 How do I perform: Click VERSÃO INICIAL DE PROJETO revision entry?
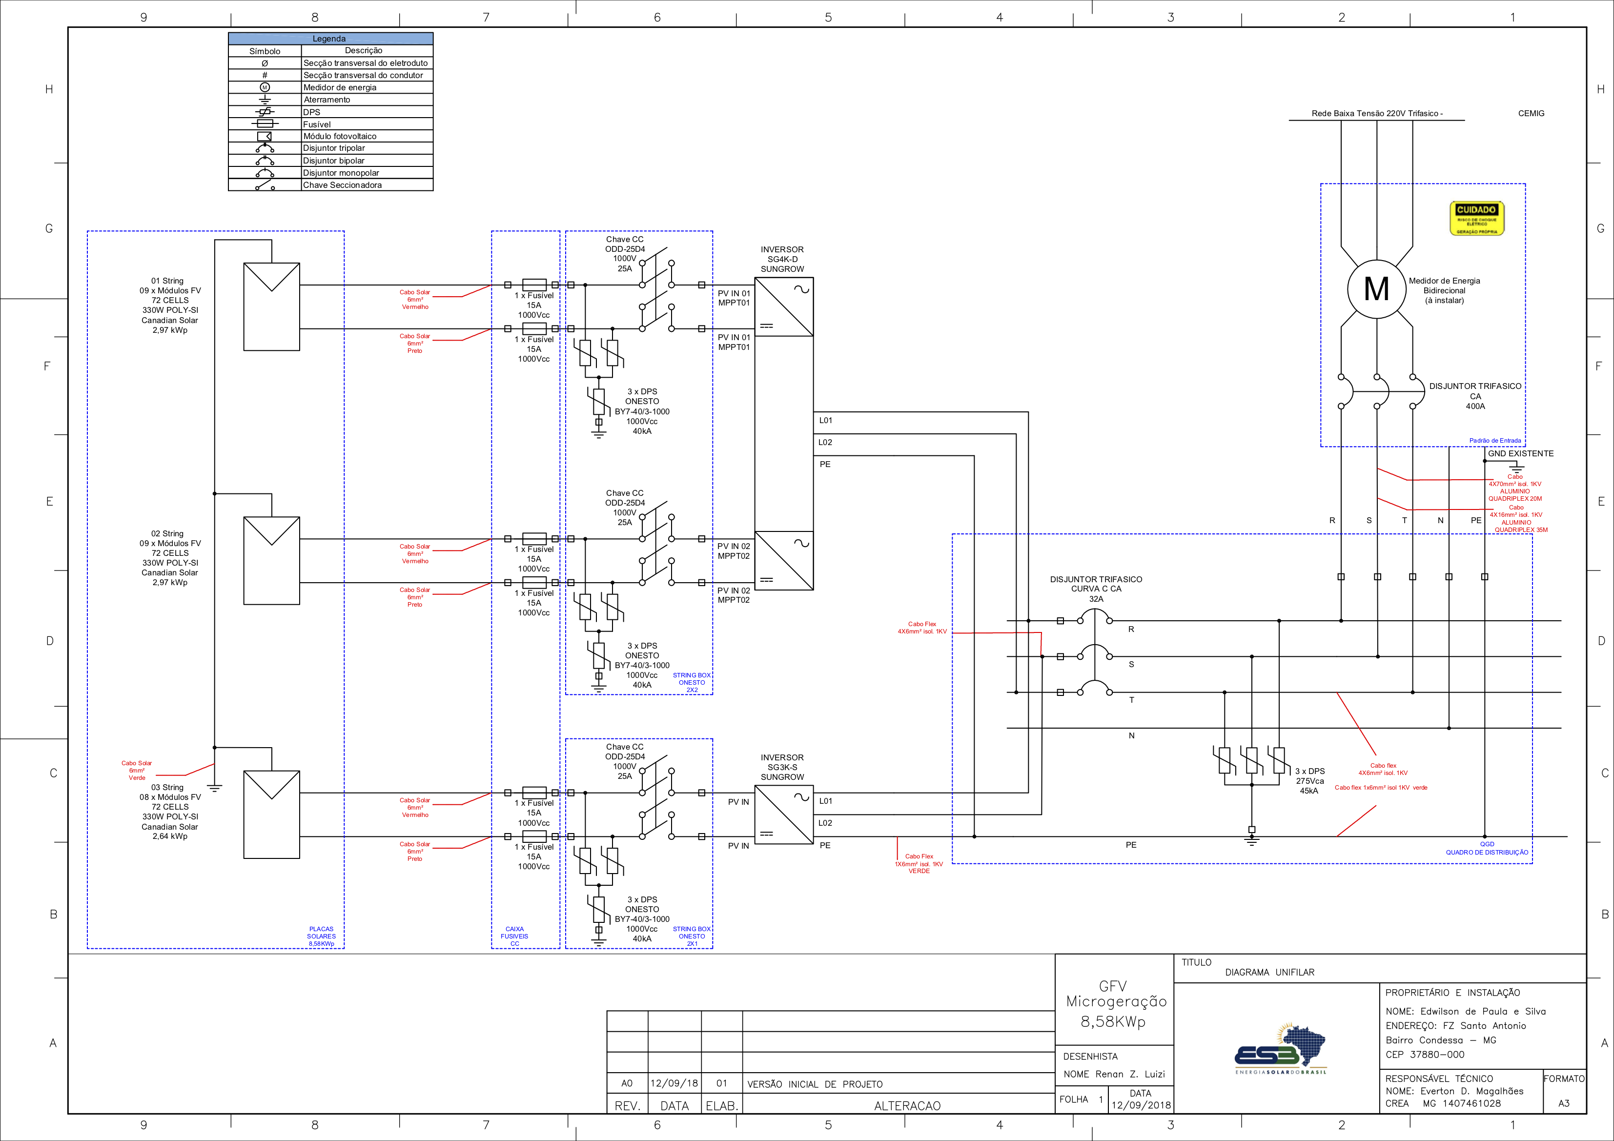tap(815, 1084)
